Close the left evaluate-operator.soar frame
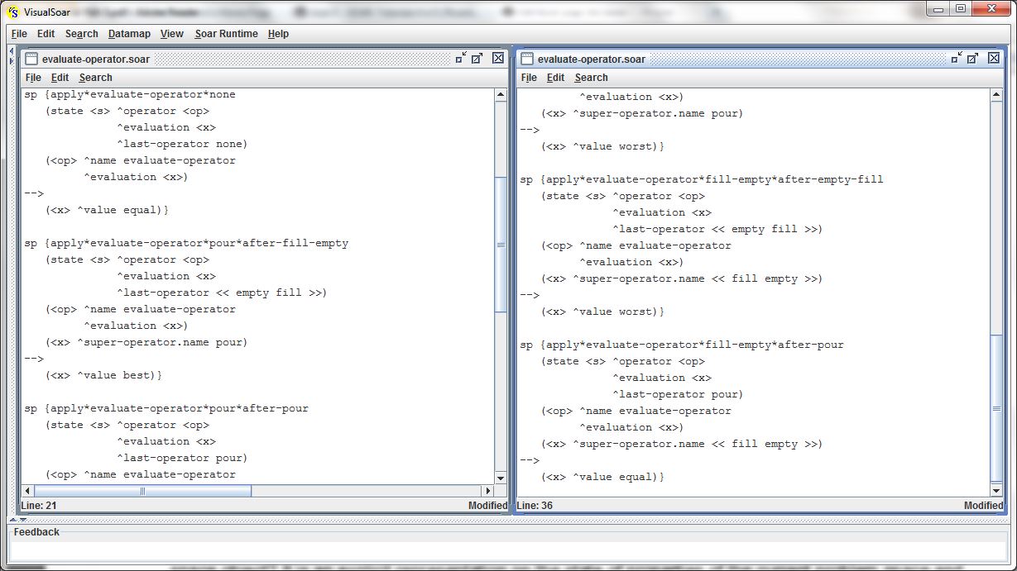 (497, 58)
